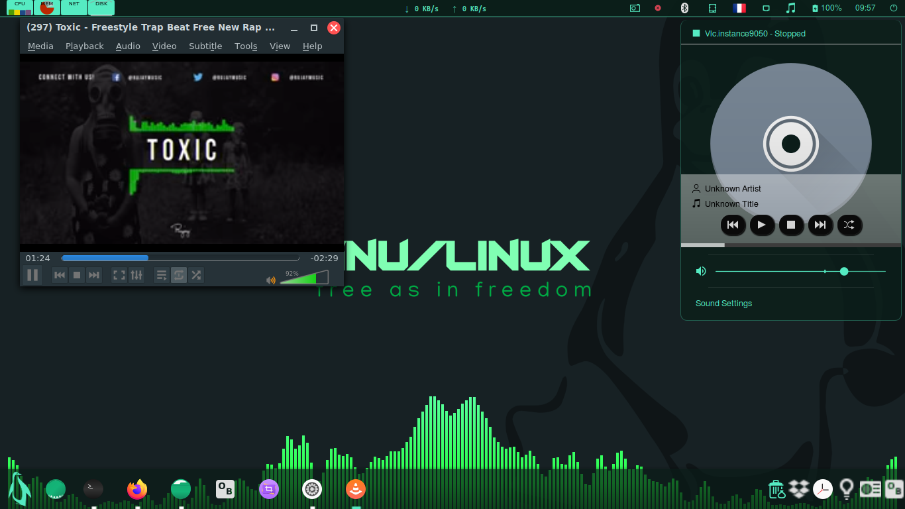Jump to previous track in VLC window
The height and width of the screenshot is (509, 905).
60,275
